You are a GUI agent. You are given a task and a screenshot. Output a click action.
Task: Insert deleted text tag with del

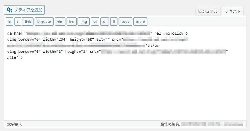coord(60,22)
